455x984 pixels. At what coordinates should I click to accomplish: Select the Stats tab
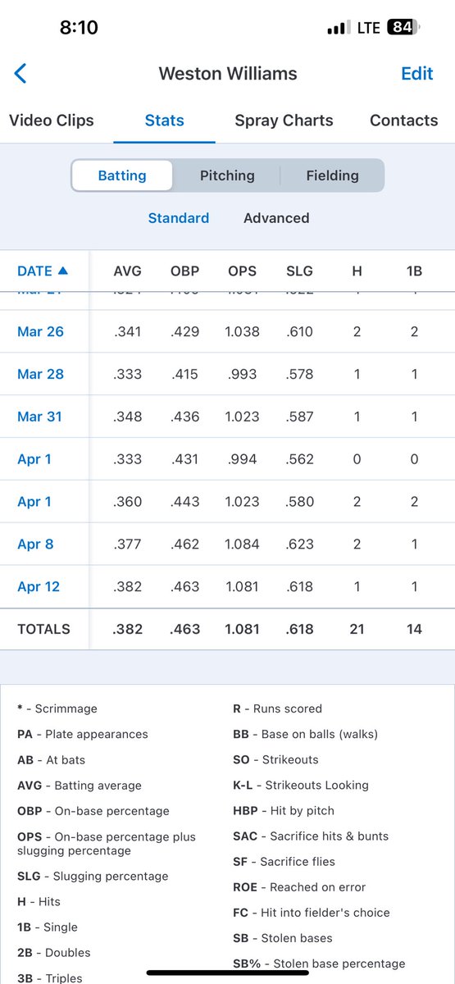click(164, 120)
